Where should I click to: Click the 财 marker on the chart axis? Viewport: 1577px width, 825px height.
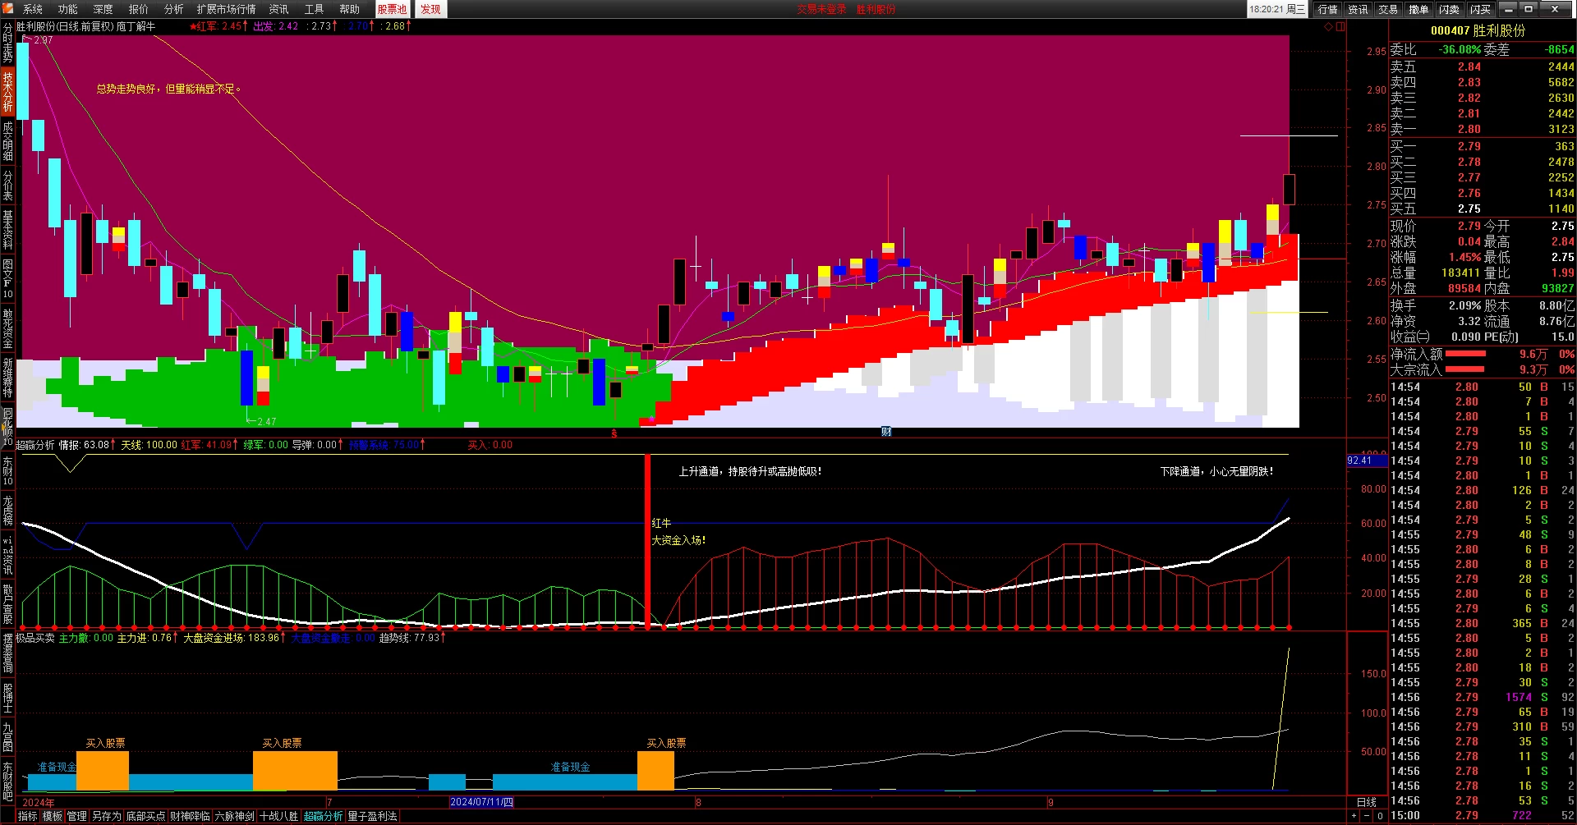pos(886,432)
